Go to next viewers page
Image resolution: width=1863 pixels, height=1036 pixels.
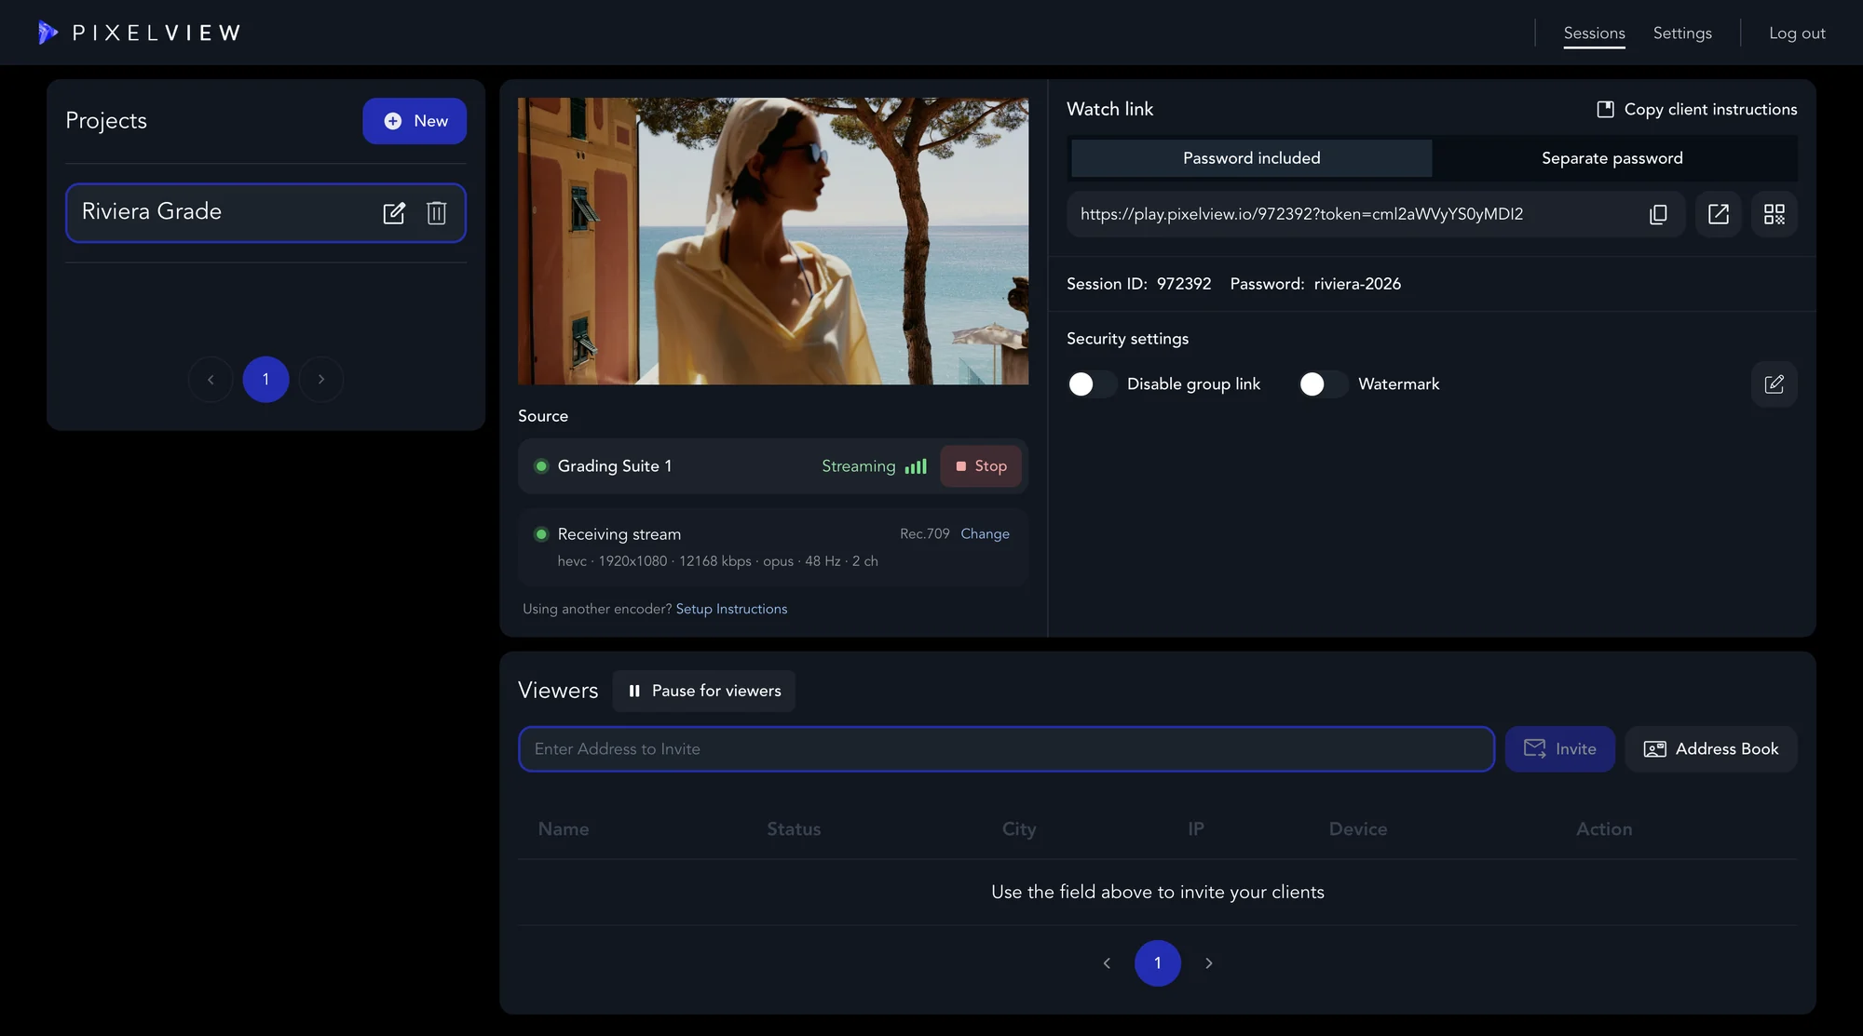[1209, 963]
